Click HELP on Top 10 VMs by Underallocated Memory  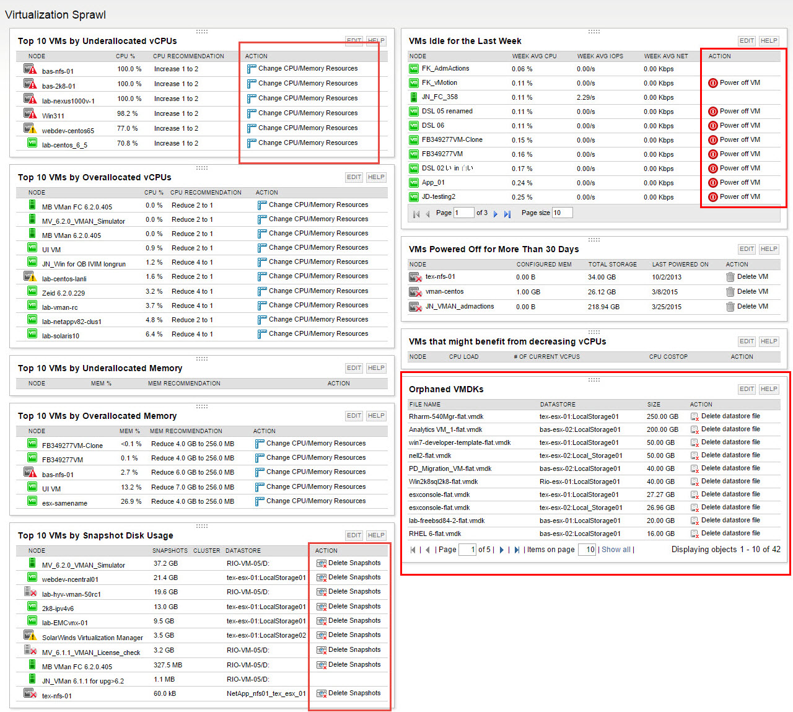[376, 368]
